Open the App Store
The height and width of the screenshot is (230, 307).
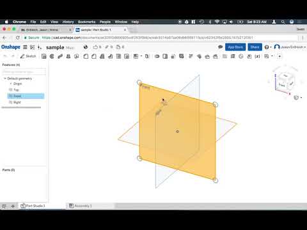coord(235,47)
